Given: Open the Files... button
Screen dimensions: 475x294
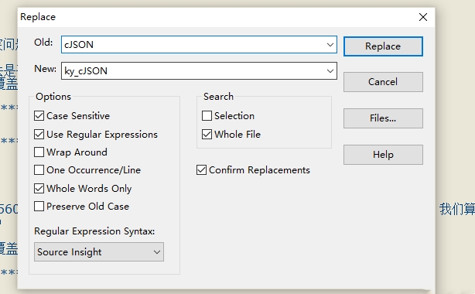Looking at the screenshot, I should pos(383,118).
